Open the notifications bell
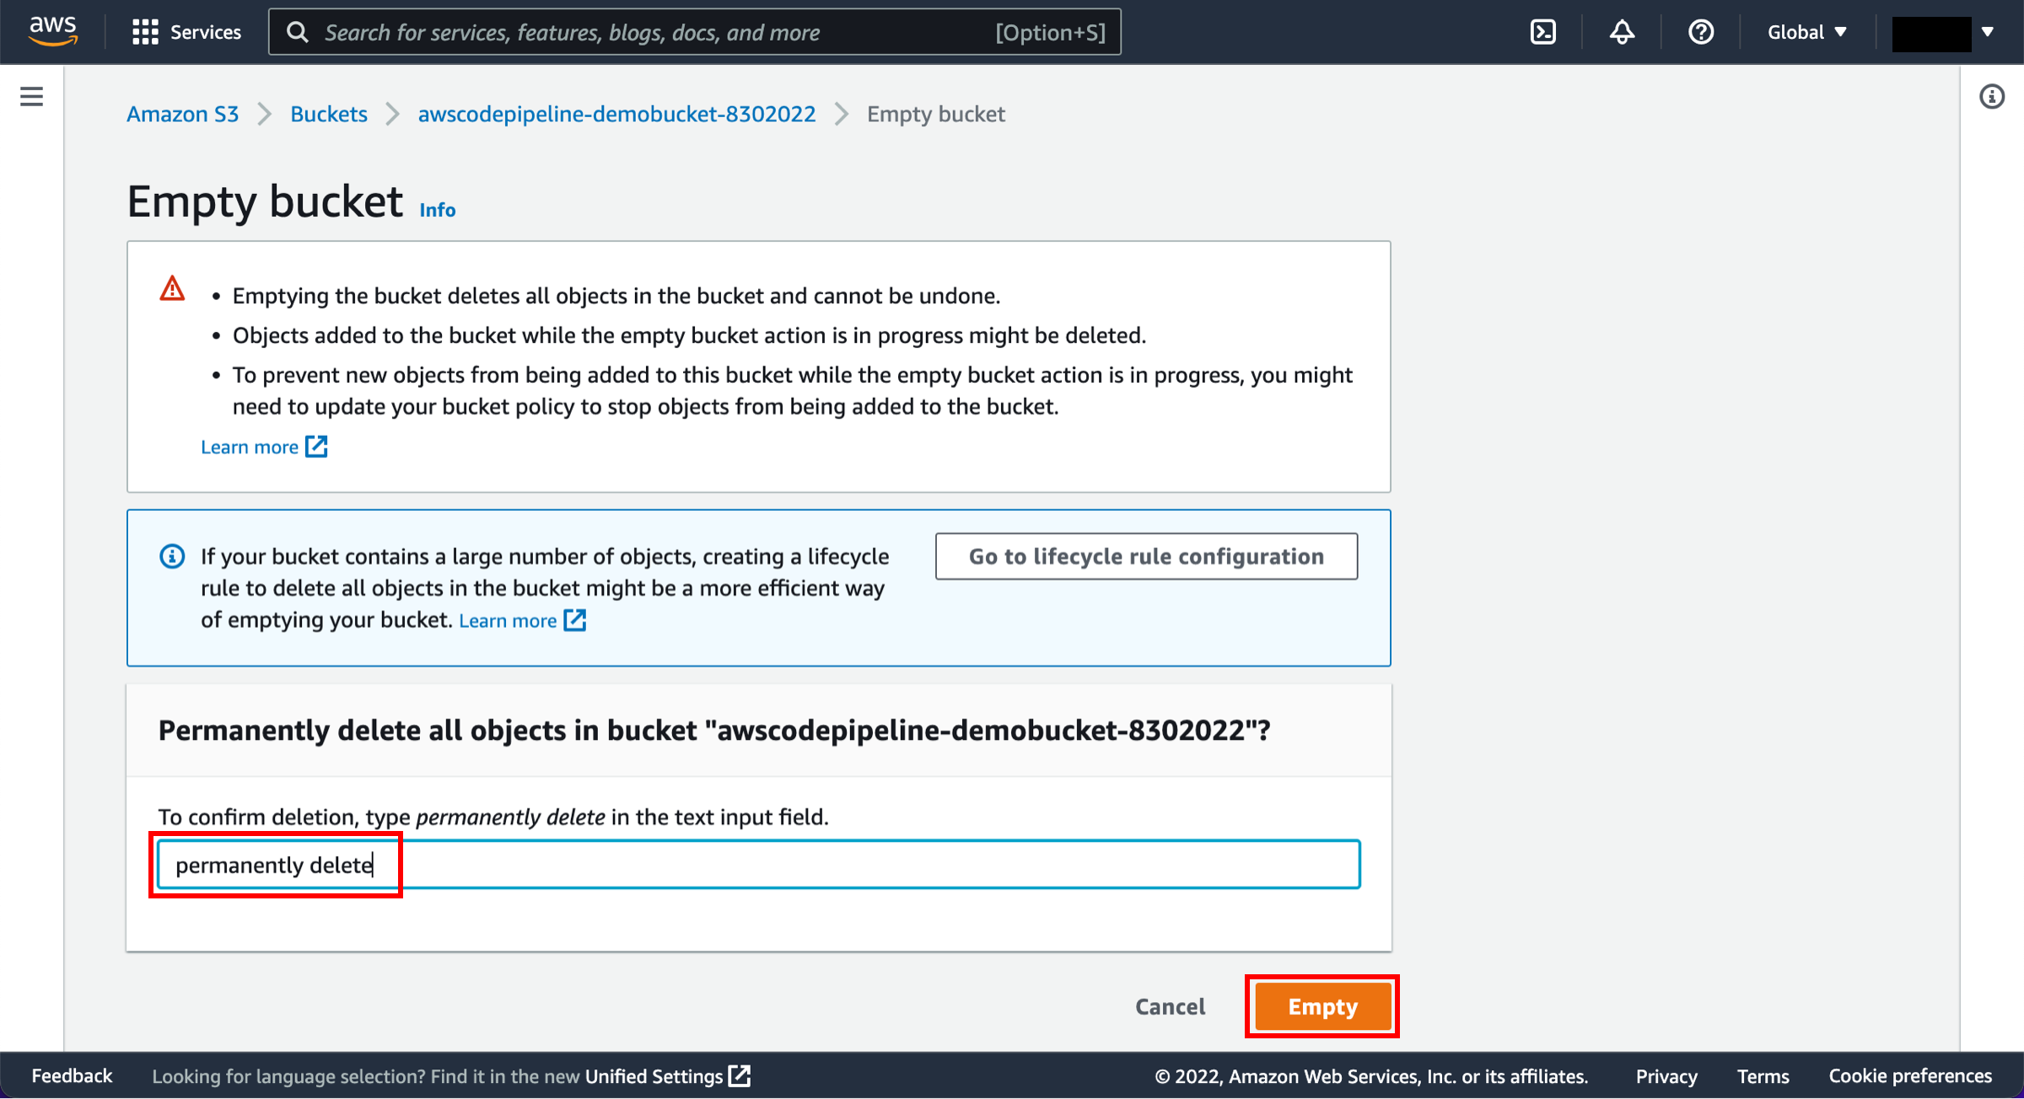 click(x=1622, y=32)
